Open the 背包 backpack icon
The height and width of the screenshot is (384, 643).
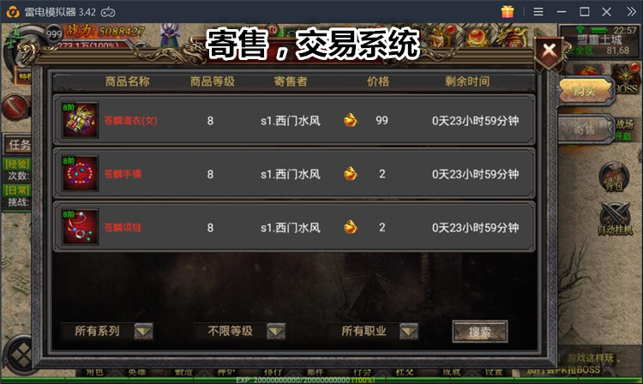(614, 177)
